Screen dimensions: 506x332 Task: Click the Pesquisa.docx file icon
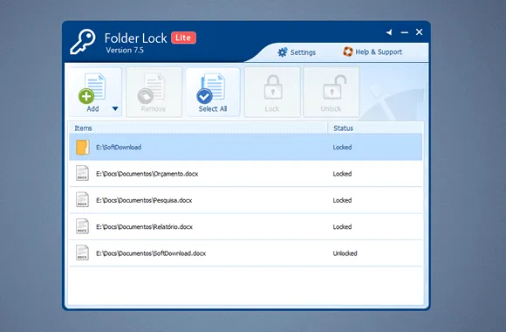(x=82, y=199)
